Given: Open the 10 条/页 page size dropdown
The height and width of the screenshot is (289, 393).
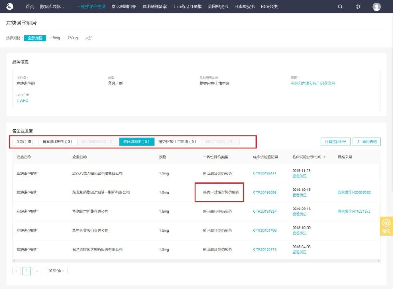Looking at the screenshot, I should [56, 271].
